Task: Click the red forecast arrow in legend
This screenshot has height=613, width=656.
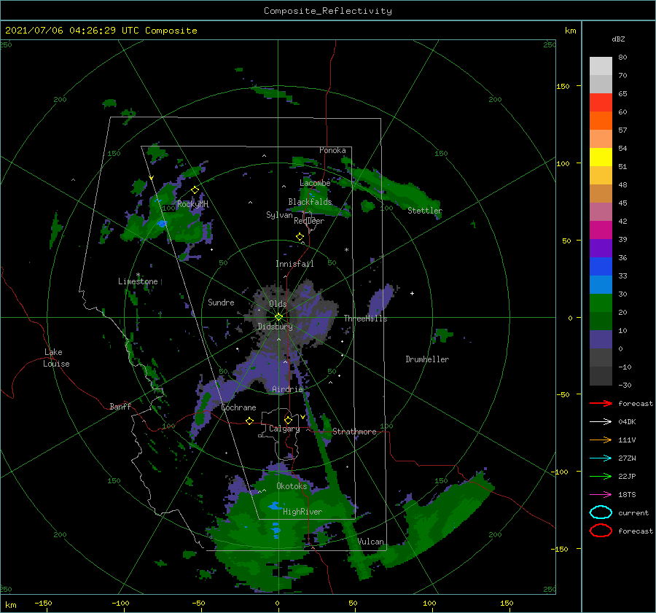Action: pyautogui.click(x=601, y=403)
